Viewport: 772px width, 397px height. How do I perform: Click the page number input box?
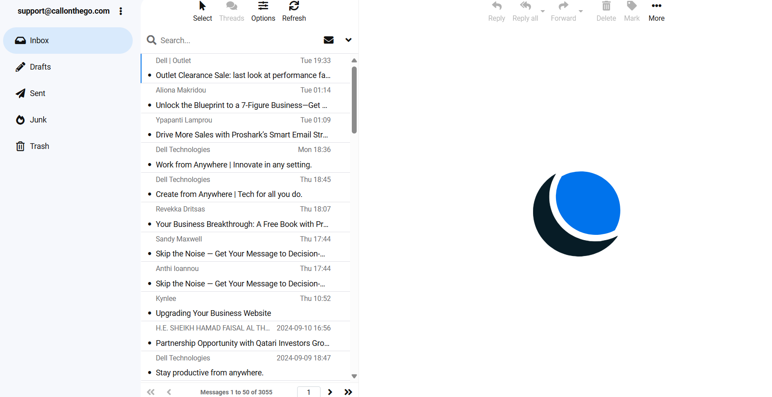point(309,392)
